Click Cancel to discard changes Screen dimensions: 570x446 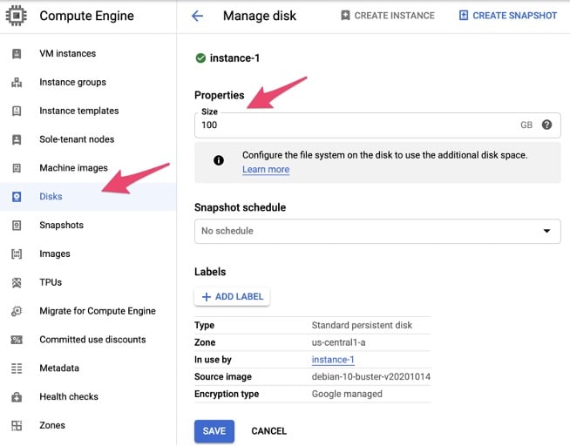coord(268,431)
